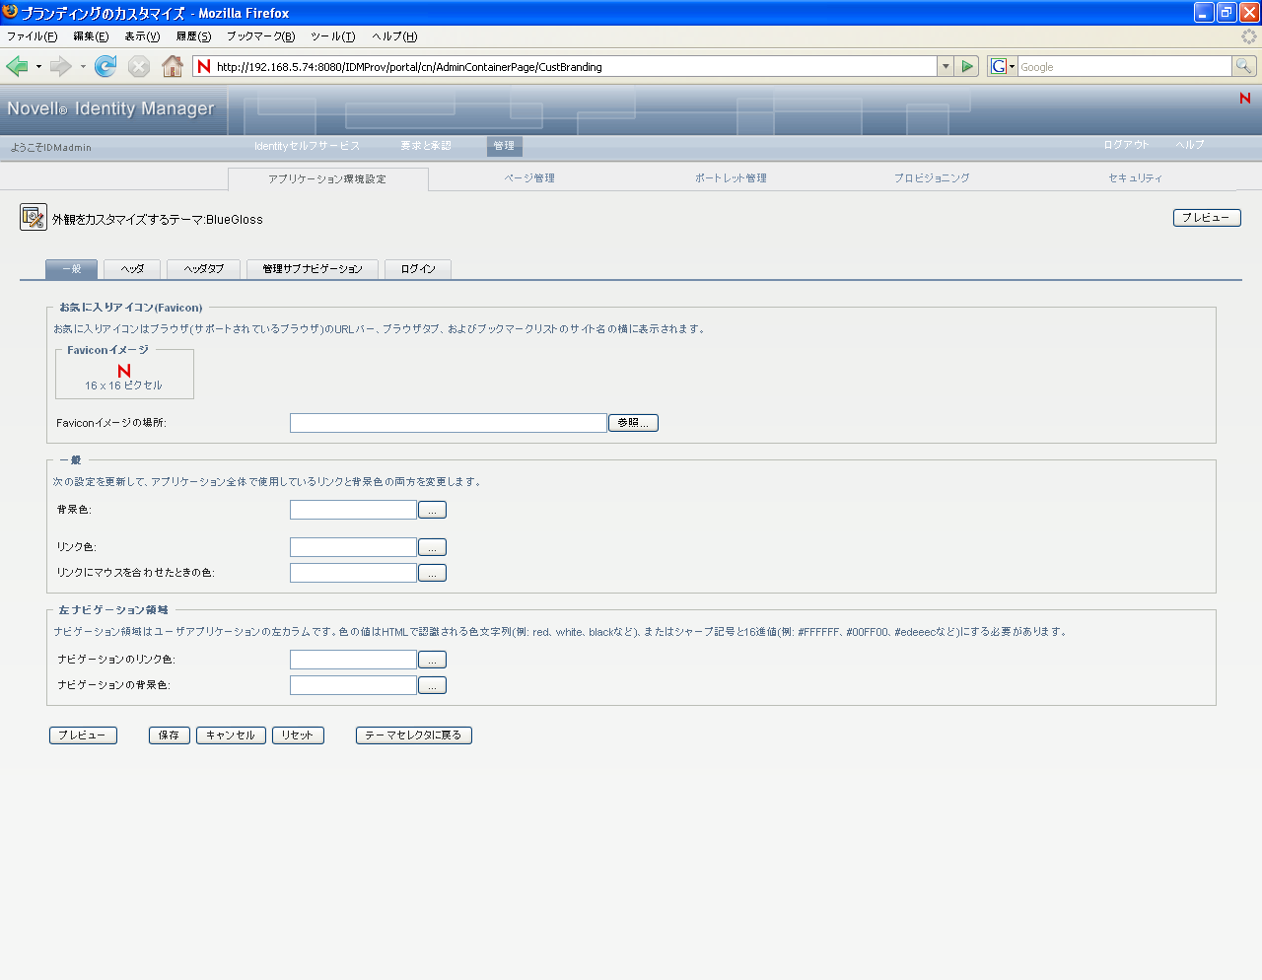1262x980 pixels.
Task: Go to the browser Home page icon
Action: [173, 66]
